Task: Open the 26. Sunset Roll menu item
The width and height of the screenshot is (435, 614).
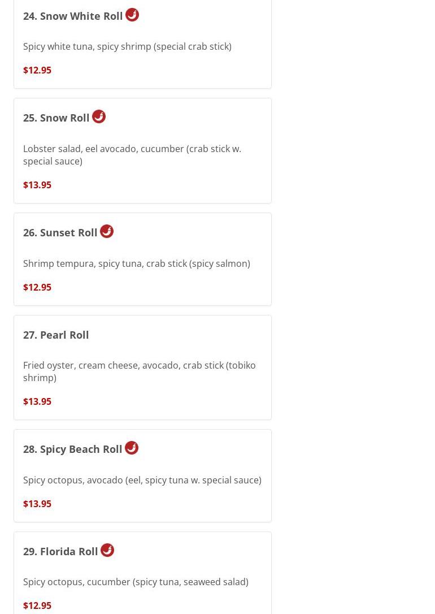Action: [x=60, y=232]
